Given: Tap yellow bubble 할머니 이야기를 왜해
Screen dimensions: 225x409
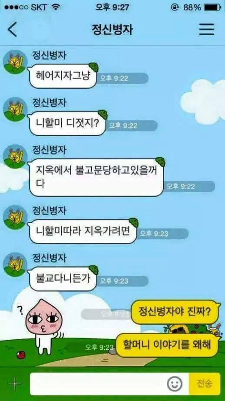Looking at the screenshot, I should [x=167, y=345].
